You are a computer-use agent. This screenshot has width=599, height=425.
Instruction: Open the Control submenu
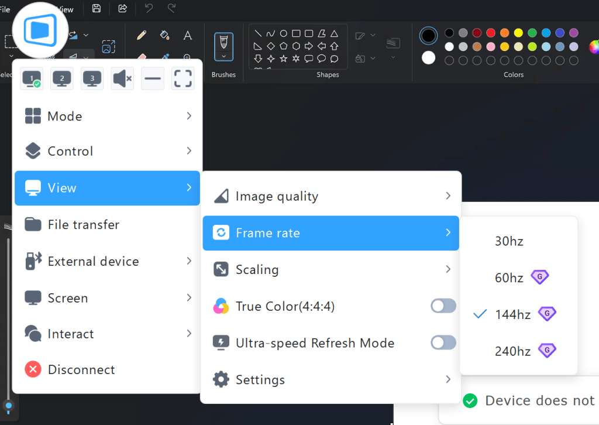click(108, 152)
